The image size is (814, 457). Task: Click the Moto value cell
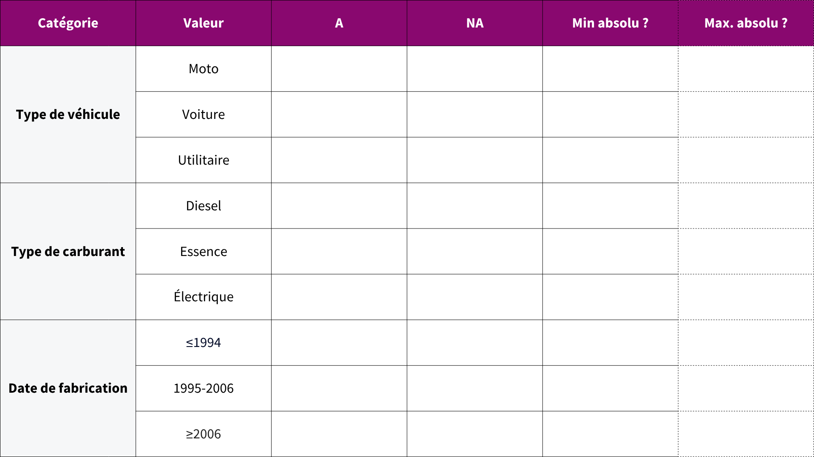click(203, 69)
